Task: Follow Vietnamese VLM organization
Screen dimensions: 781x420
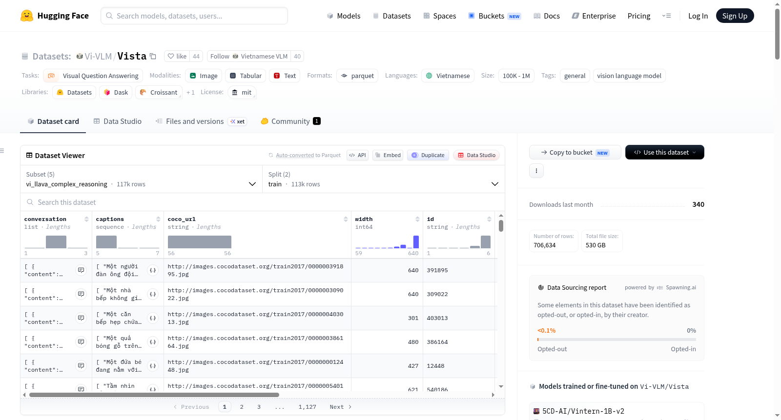Action: coord(249,56)
